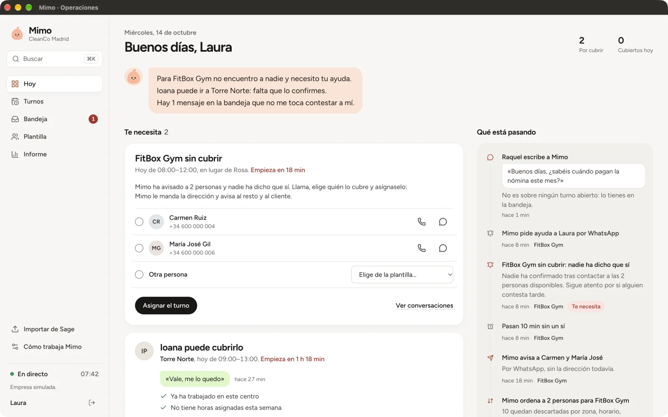Click the Asignar el turno button

[x=166, y=306]
